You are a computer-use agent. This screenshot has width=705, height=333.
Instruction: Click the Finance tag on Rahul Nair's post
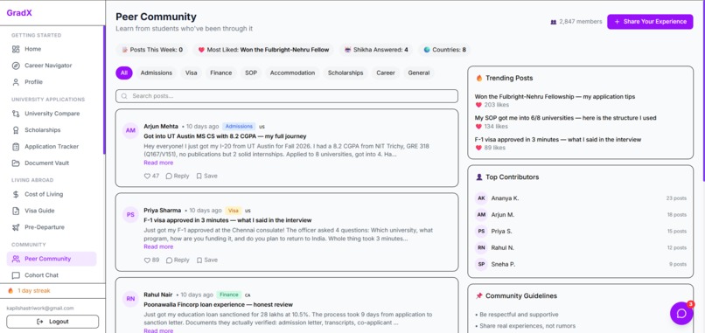[229, 295]
